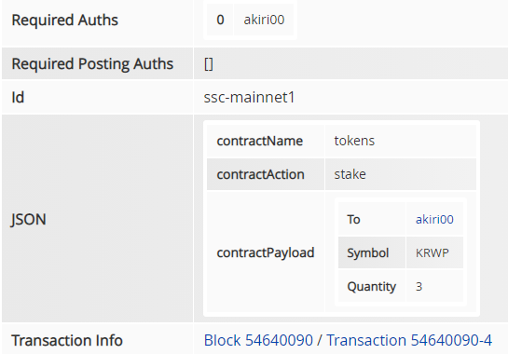508x354 pixels.
Task: Open the akiri00 link in contractPayload
Action: (x=434, y=219)
